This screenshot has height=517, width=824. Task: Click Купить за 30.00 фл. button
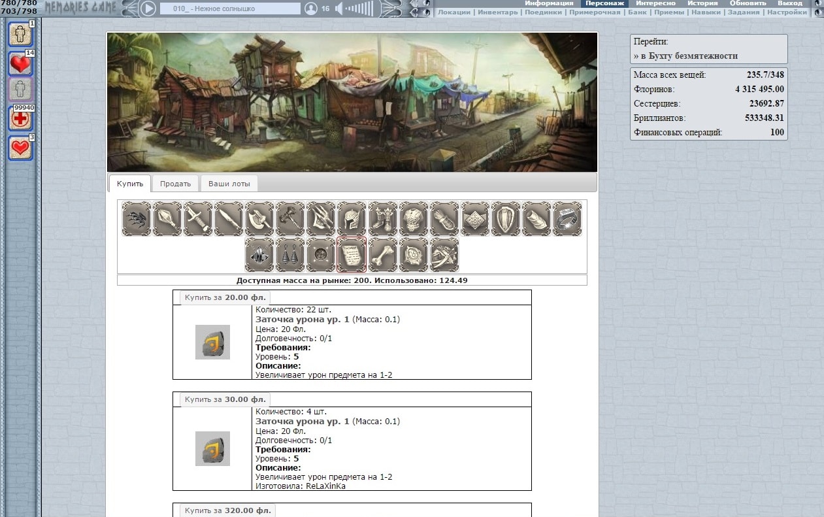coord(225,399)
